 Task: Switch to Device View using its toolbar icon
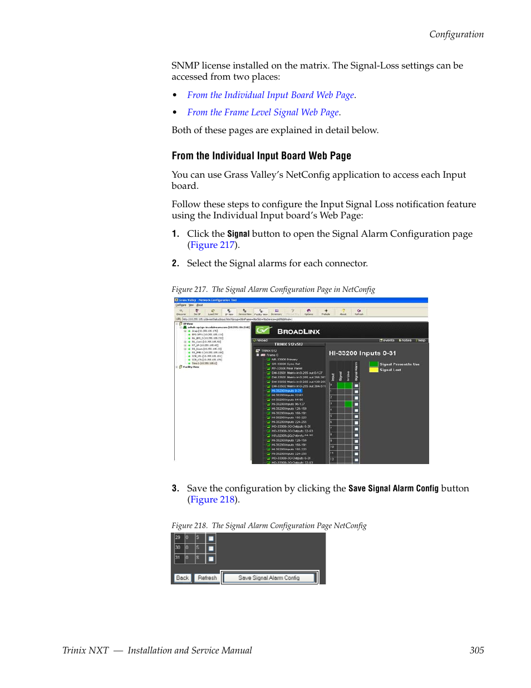pyautogui.click(x=244, y=313)
